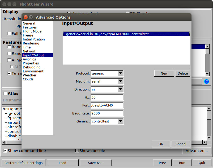Expand the Direction dropdown
The image size is (213, 168).
[121, 89]
